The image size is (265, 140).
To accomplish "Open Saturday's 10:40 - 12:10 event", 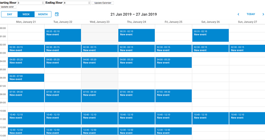I will click(x=210, y=118).
